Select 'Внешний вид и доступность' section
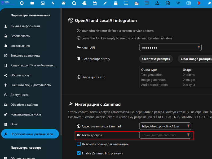The image size is (212, 159). click(30, 85)
